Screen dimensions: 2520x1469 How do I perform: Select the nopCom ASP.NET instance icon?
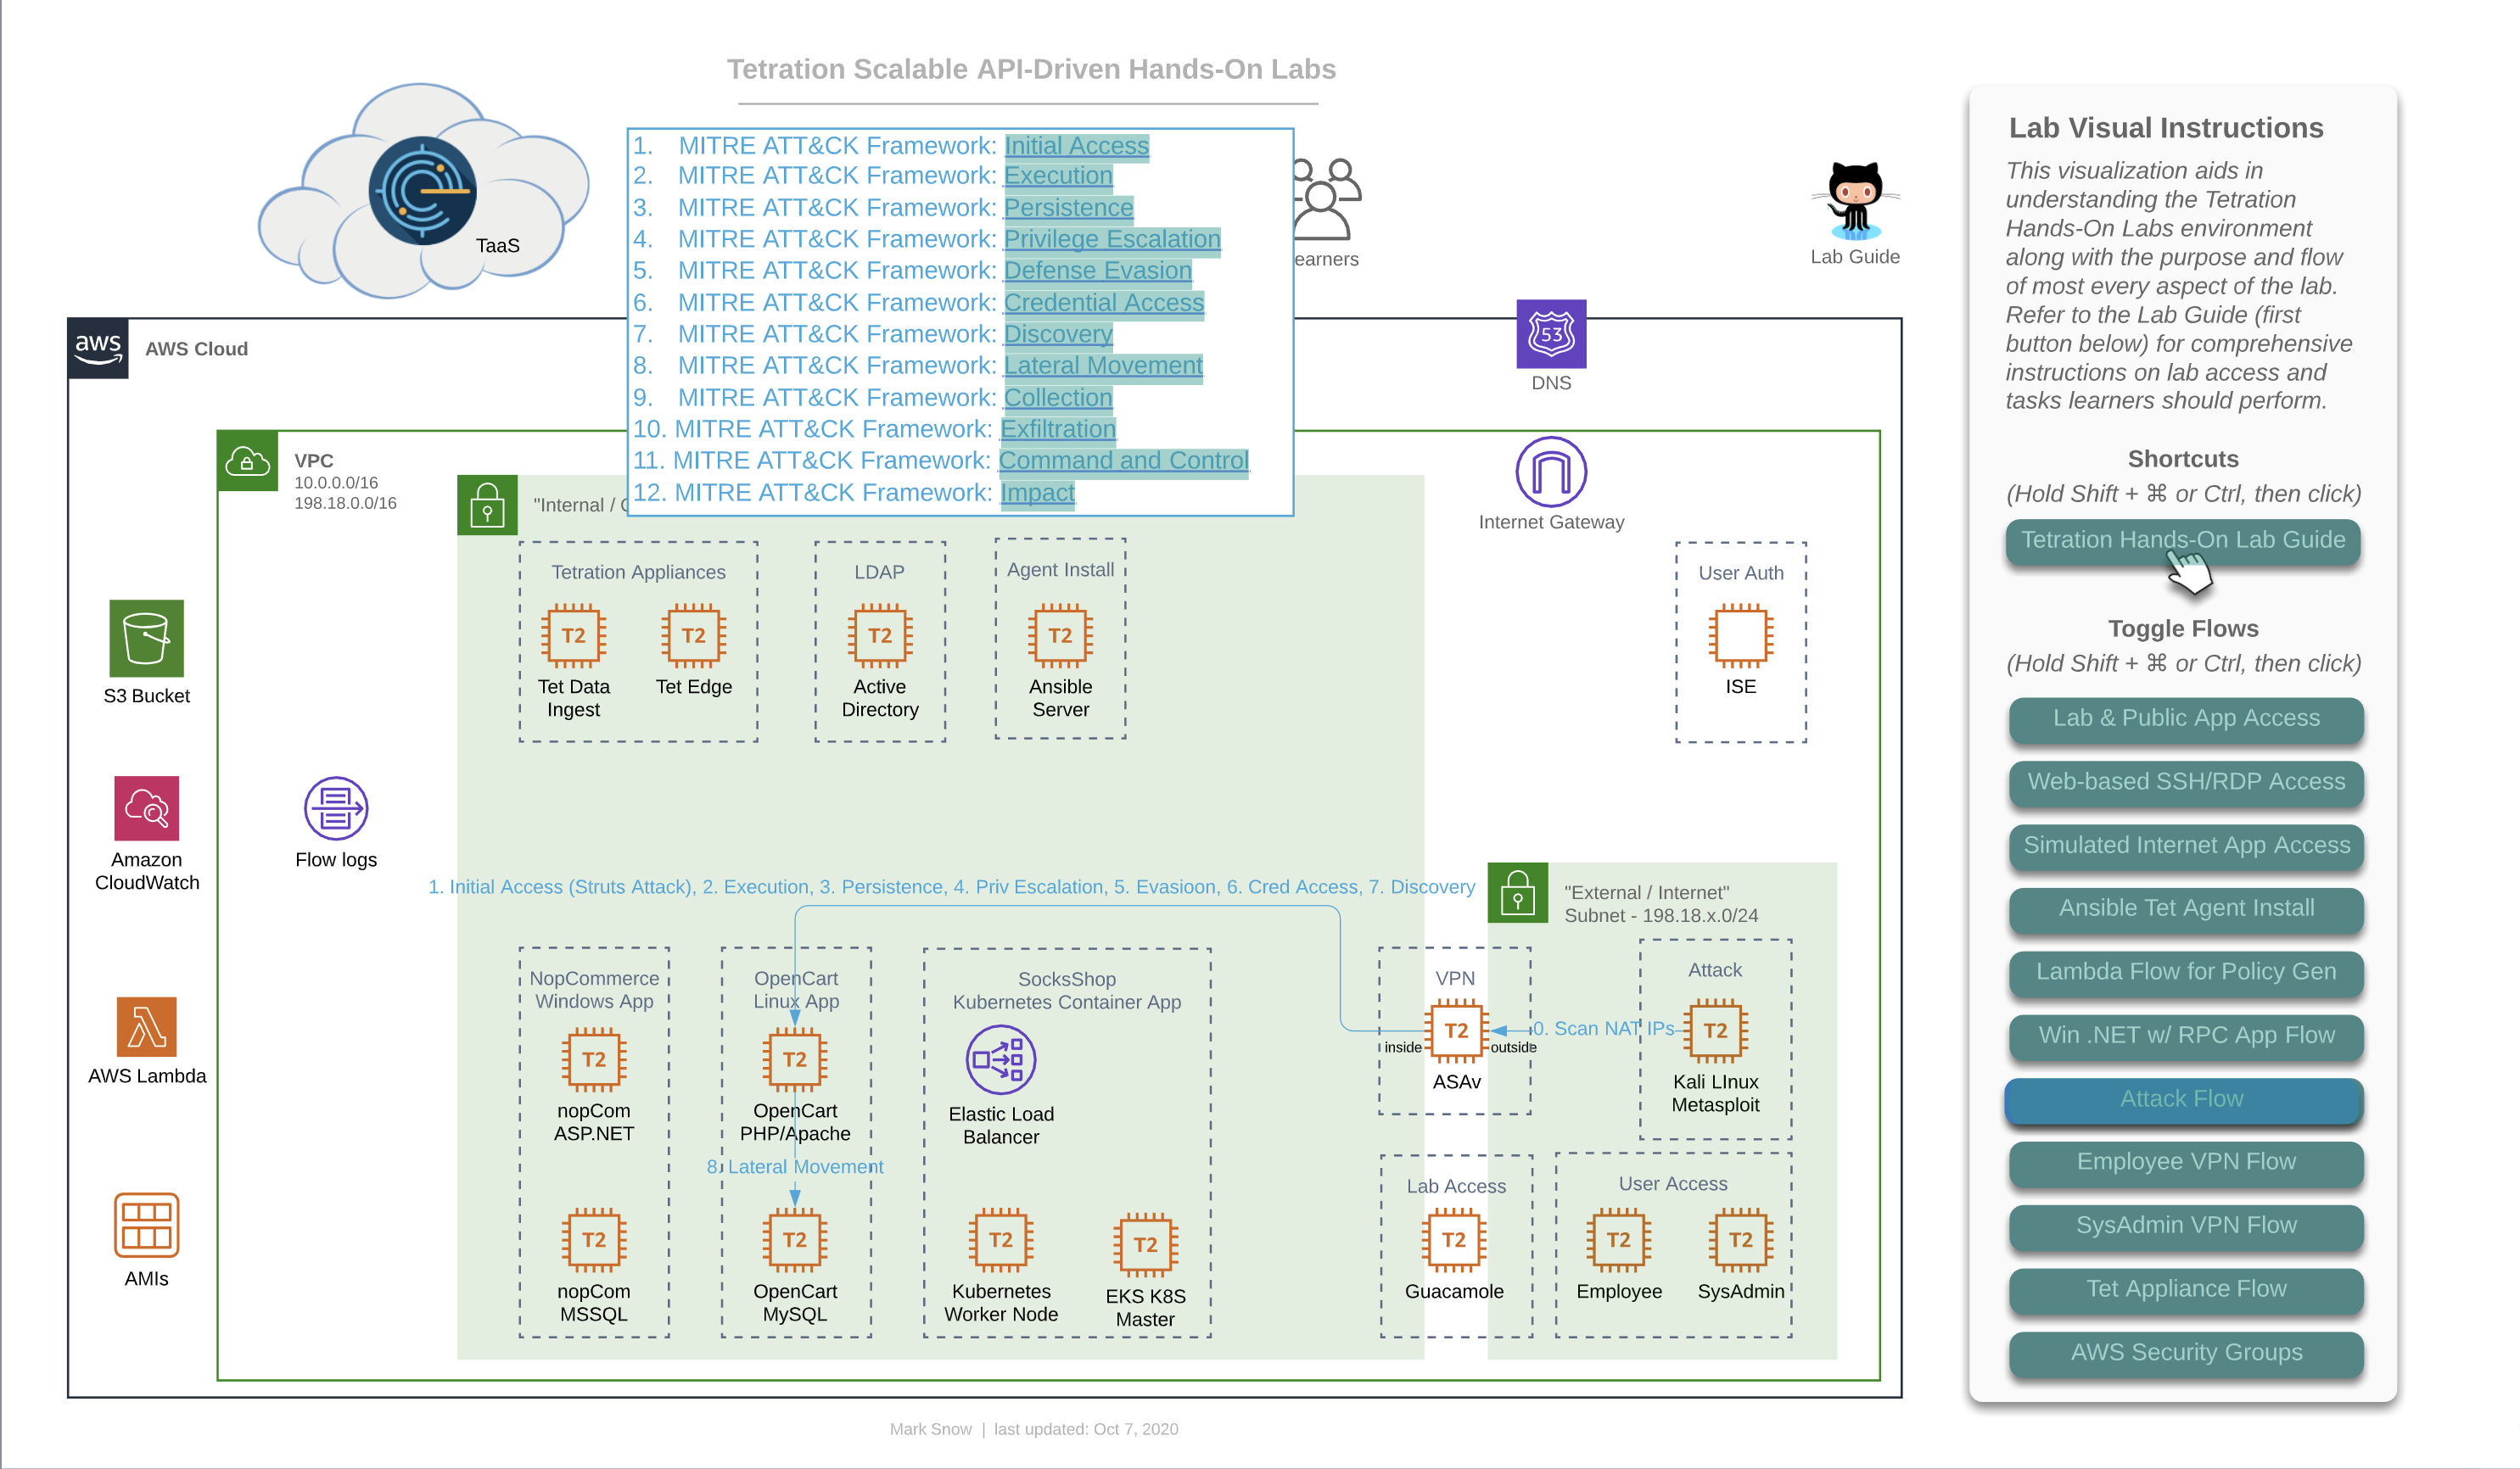pos(594,1059)
